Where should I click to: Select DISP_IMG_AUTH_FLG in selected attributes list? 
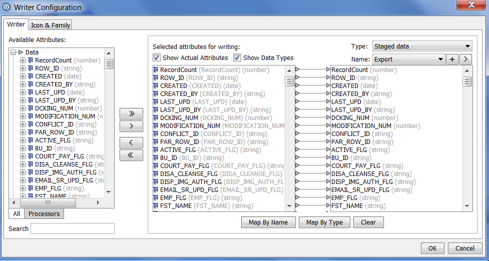click(222, 181)
